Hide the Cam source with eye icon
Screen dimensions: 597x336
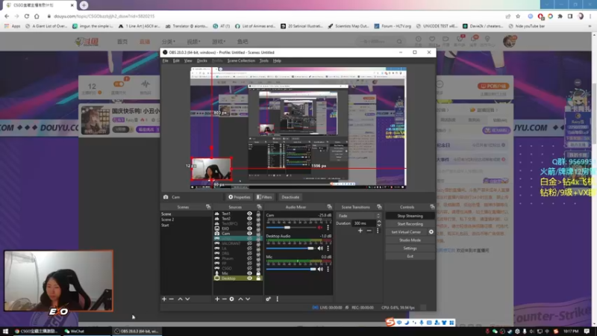[249, 234]
